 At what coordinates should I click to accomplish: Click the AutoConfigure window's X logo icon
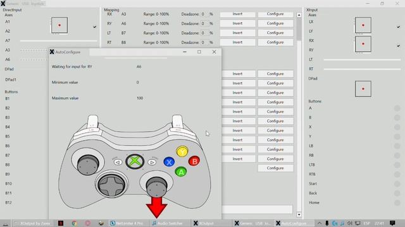click(x=52, y=52)
